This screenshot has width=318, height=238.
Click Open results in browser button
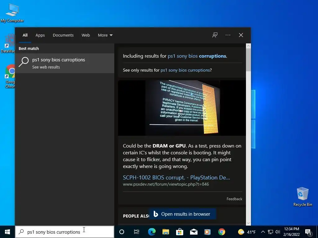182,214
